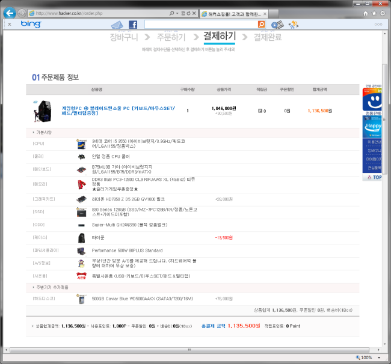Click the red 사은품 gift icon
This screenshot has height=364, width=391.
tap(81, 276)
